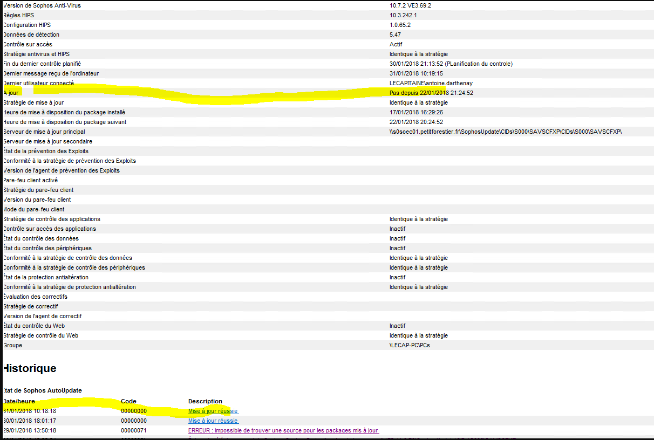Select the 31/01/2018 10:18:18 timestamp
654x440 pixels.
point(30,411)
